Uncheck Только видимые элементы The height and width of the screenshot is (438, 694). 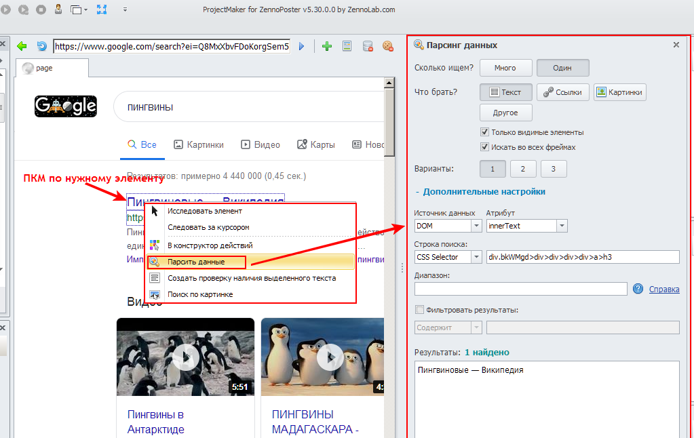tap(484, 132)
